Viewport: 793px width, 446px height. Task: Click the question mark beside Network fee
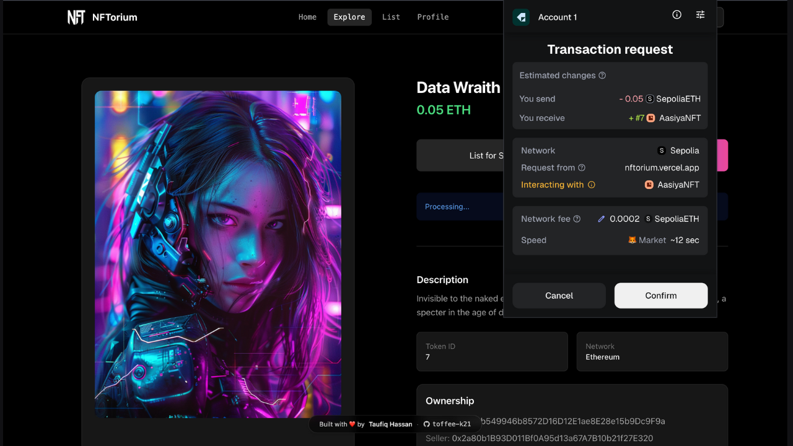click(x=576, y=219)
